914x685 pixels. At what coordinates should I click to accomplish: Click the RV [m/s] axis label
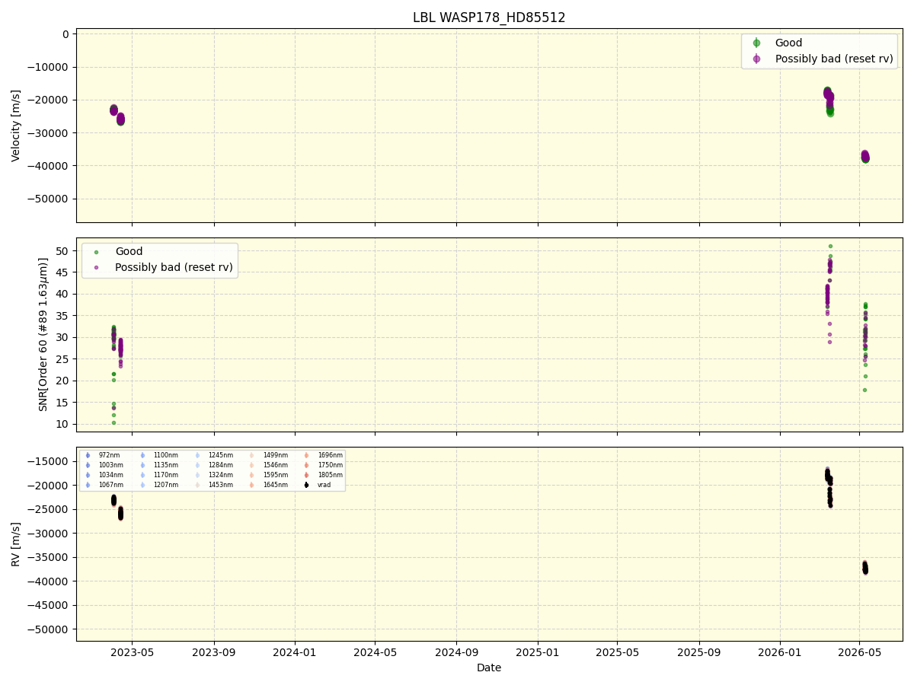(16, 543)
